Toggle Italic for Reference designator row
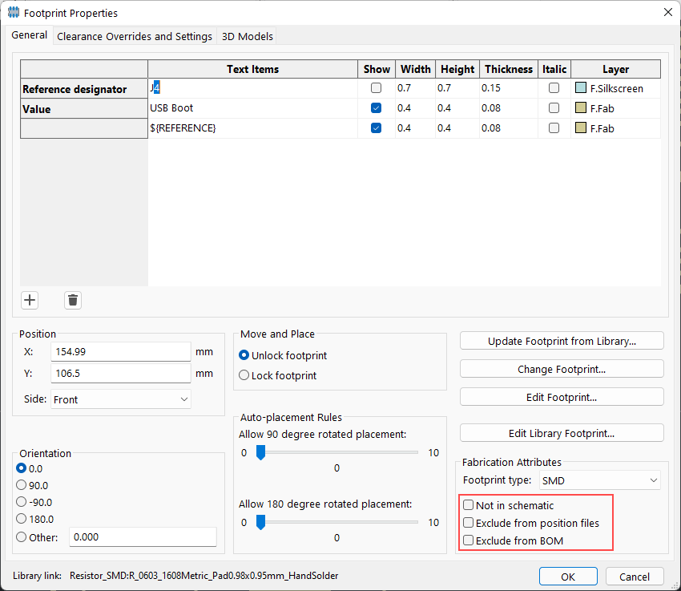 (554, 87)
